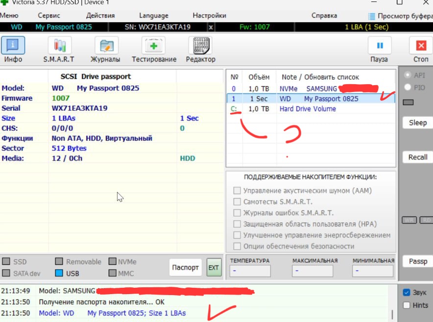Toggle the USB indicator checkbox

click(59, 273)
